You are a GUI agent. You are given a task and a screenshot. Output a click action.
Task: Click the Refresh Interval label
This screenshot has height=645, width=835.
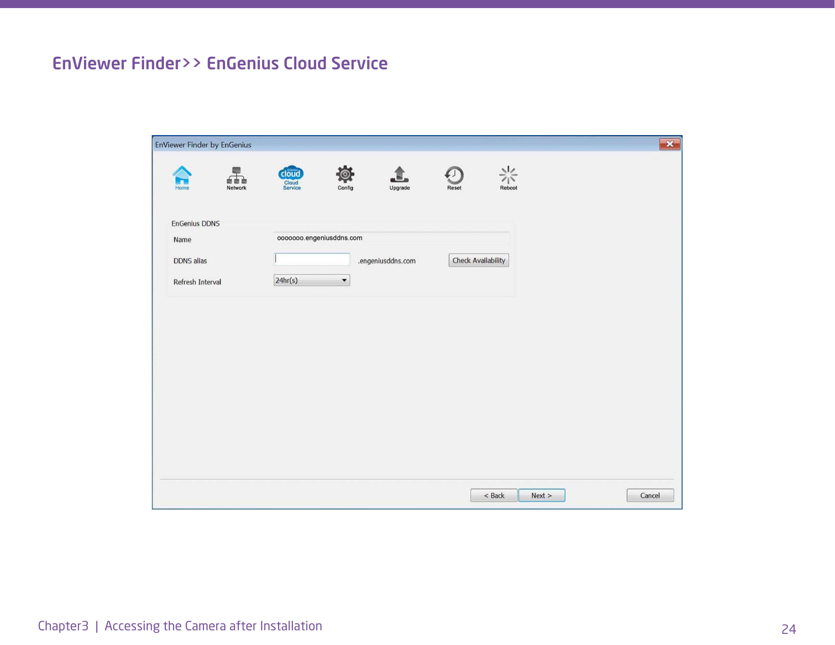click(x=197, y=282)
